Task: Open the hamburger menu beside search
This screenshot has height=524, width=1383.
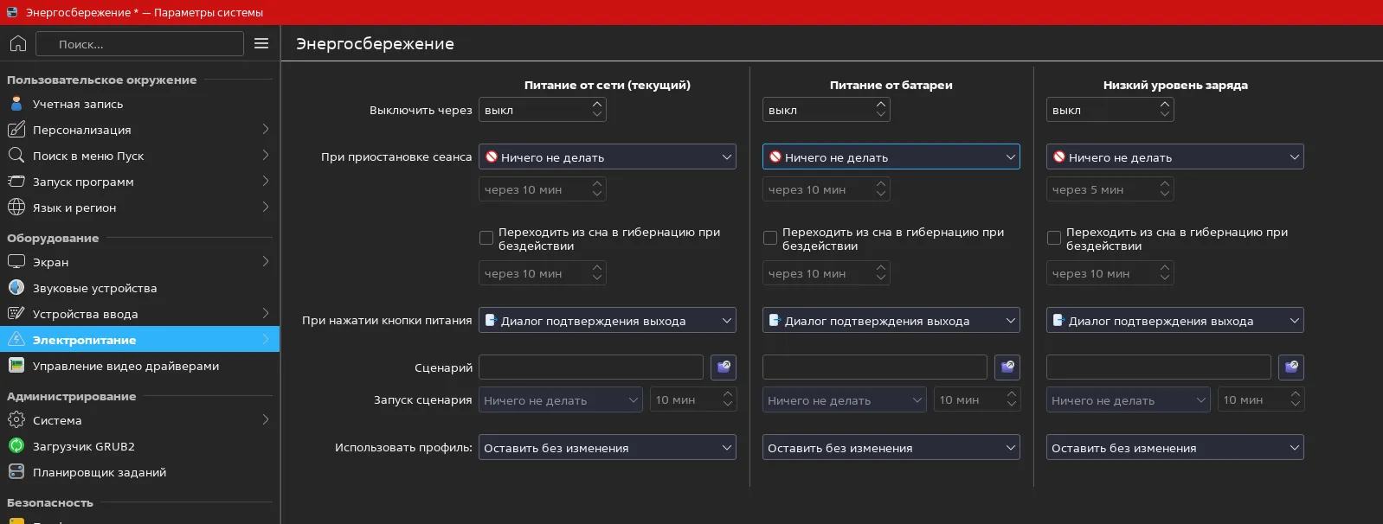Action: coord(261,43)
